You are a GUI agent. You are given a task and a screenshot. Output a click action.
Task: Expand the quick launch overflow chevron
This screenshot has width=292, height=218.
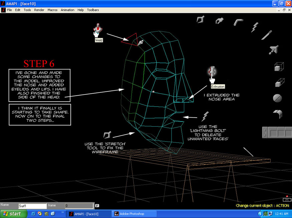[x=62, y=212]
